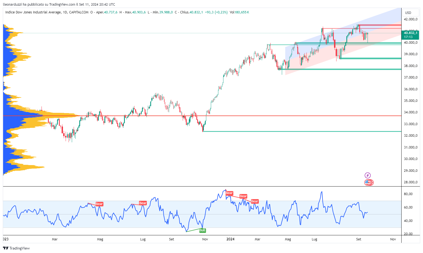The width and height of the screenshot is (423, 253).
Task: Select the thick red resistance line near 41.500
Action: pyautogui.click(x=380, y=25)
